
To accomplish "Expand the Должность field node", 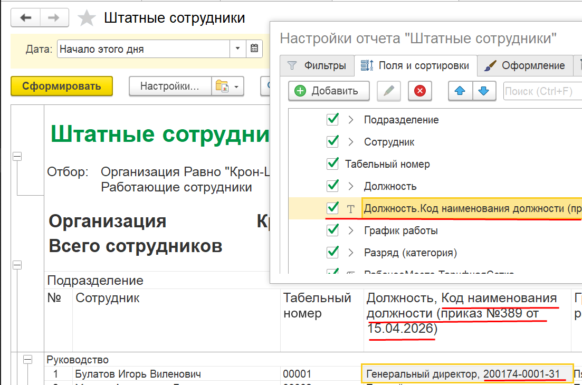I will point(351,186).
